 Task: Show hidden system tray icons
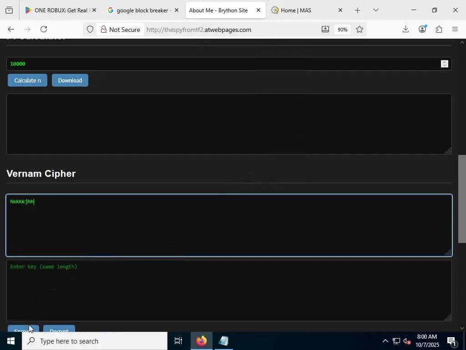(x=385, y=341)
